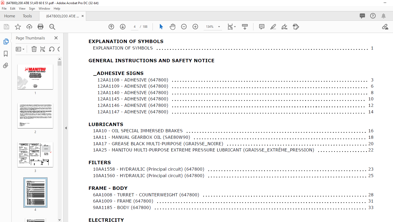Open the Help question mark icon
Screen dimensions: 393x222
(373, 16)
